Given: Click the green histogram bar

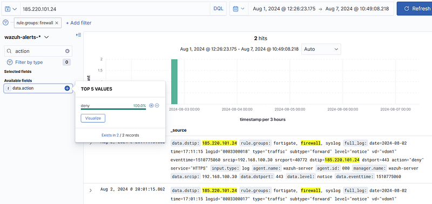Looking at the screenshot, I should 174,82.
